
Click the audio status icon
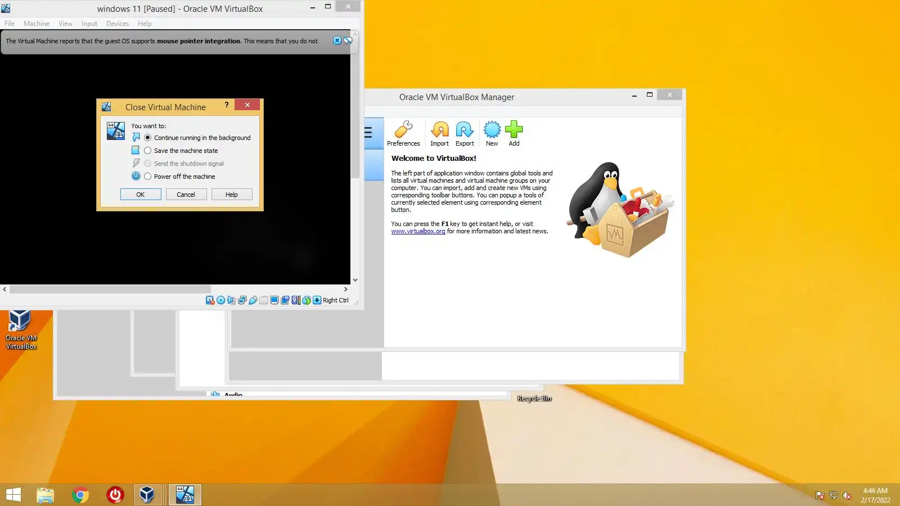[x=231, y=300]
